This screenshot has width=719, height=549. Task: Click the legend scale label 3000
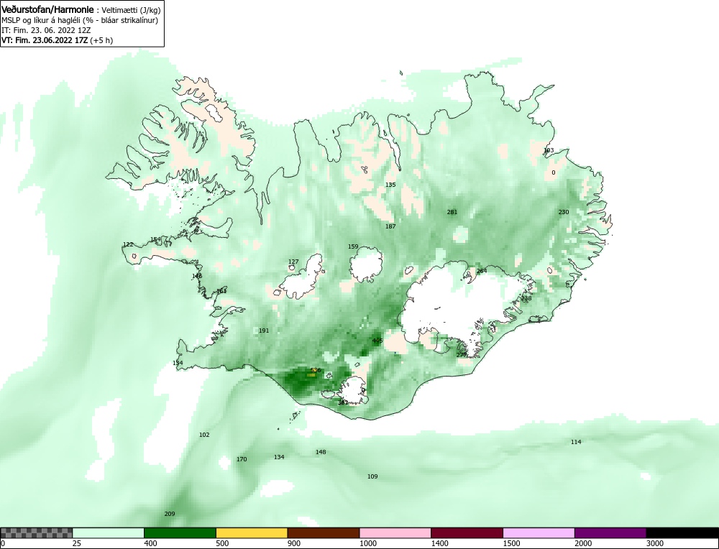655,543
